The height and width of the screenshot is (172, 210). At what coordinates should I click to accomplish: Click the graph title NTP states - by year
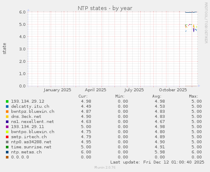pyautogui.click(x=105, y=8)
